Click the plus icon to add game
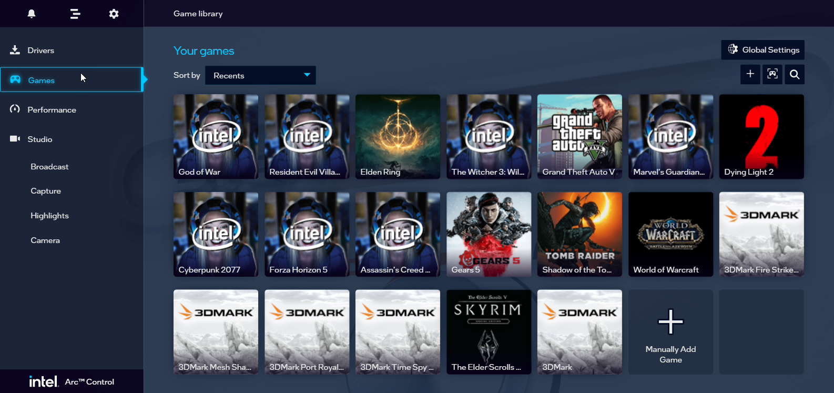 point(750,74)
